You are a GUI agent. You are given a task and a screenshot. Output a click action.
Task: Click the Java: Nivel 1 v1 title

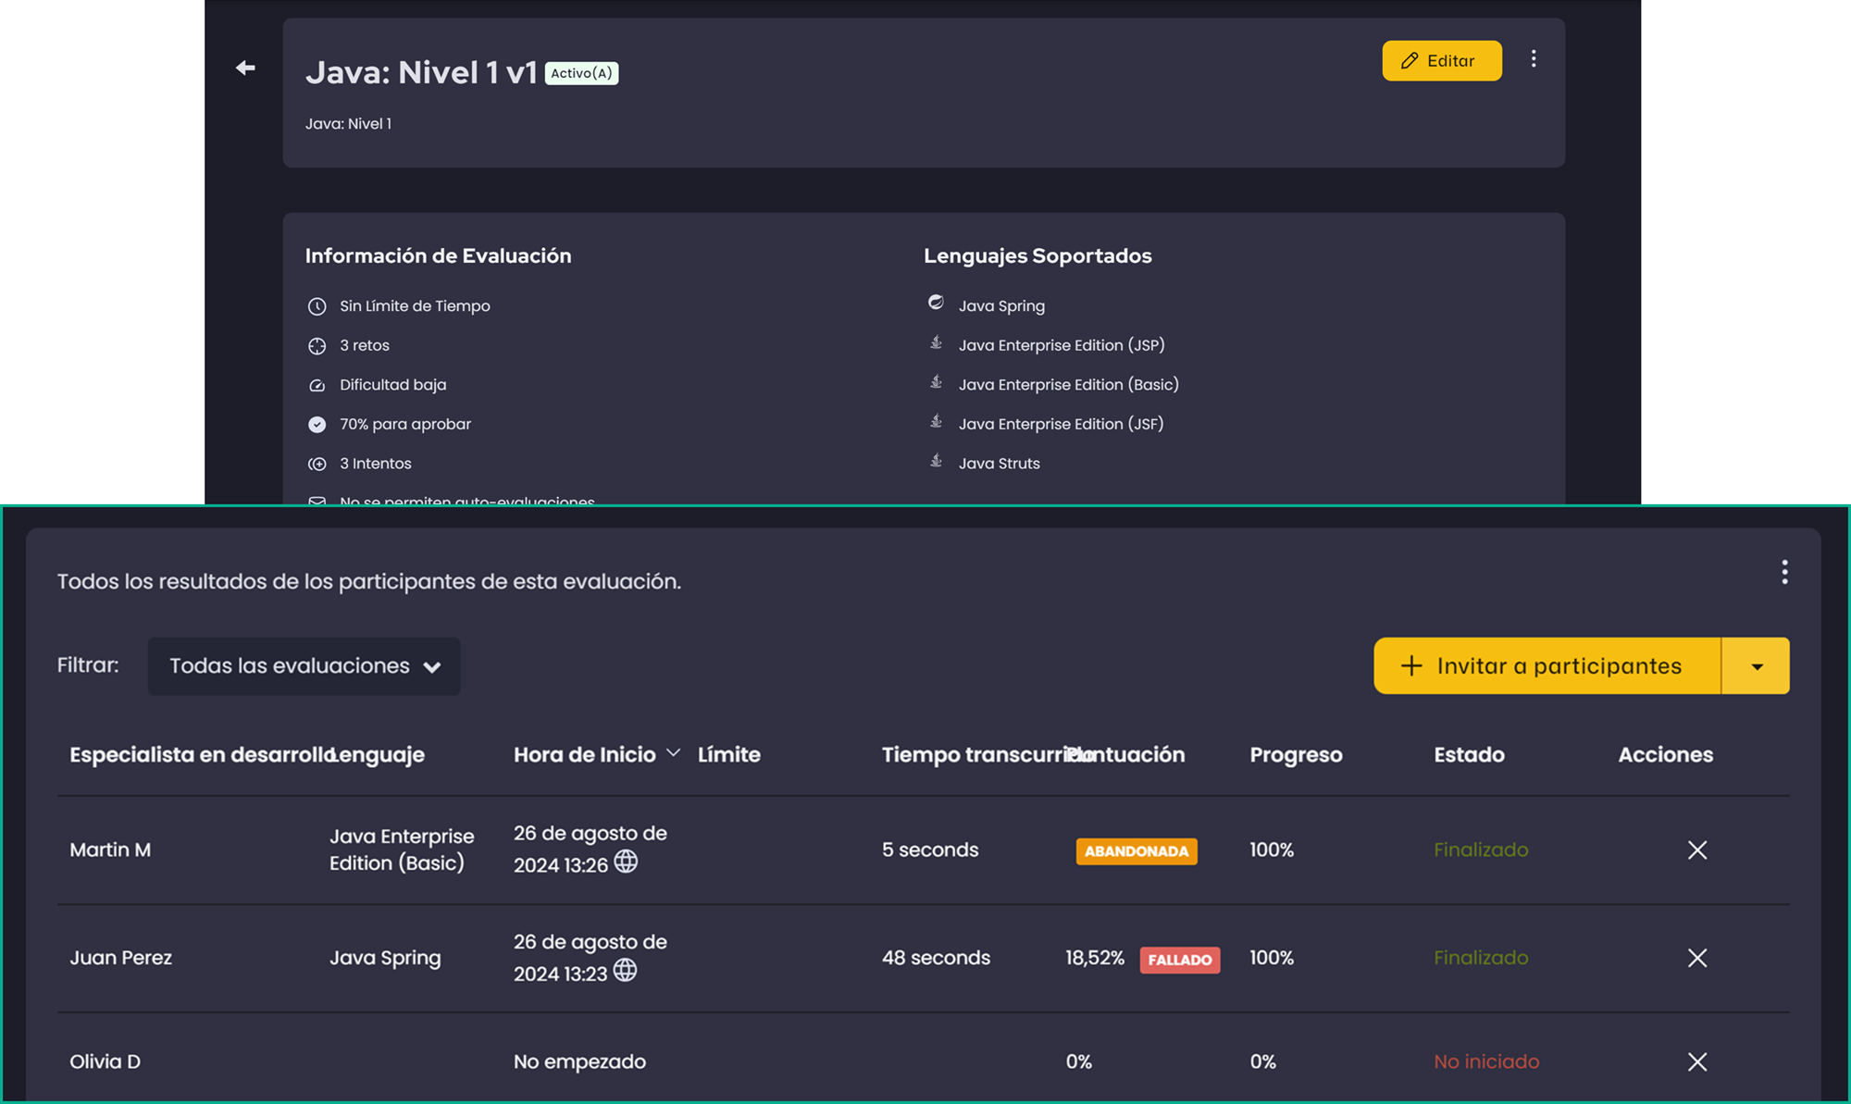421,72
